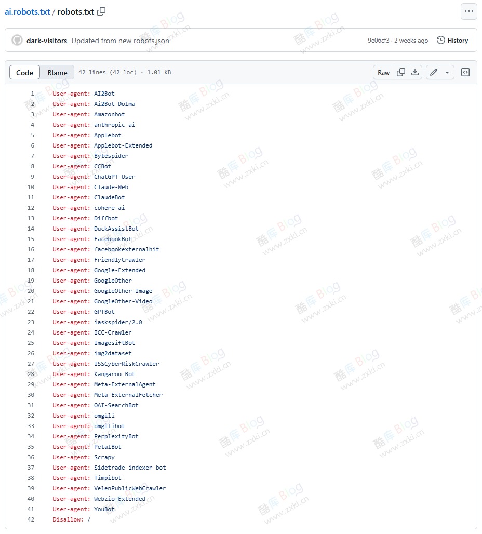Select line number 42 Disallow line
The width and height of the screenshot is (482, 534).
tap(31, 519)
